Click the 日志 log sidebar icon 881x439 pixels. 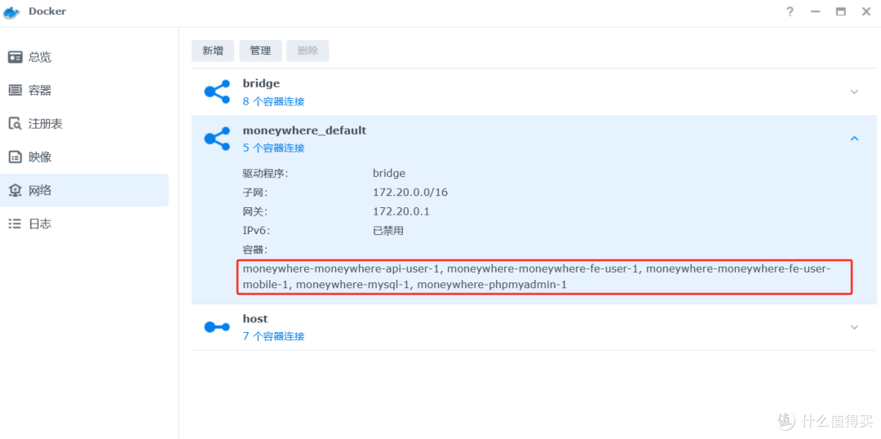click(x=15, y=224)
